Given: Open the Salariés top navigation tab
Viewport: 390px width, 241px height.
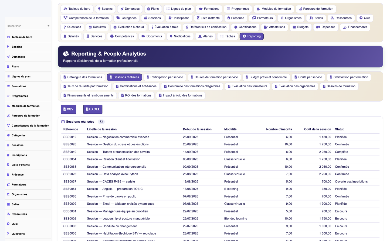Looking at the screenshot, I should click(71, 36).
